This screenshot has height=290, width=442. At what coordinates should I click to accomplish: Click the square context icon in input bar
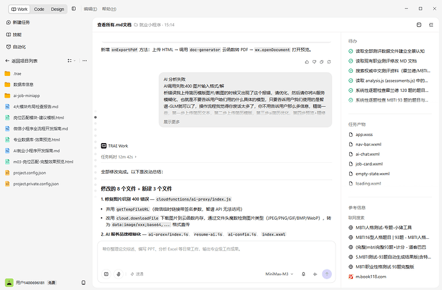pyautogui.click(x=106, y=274)
